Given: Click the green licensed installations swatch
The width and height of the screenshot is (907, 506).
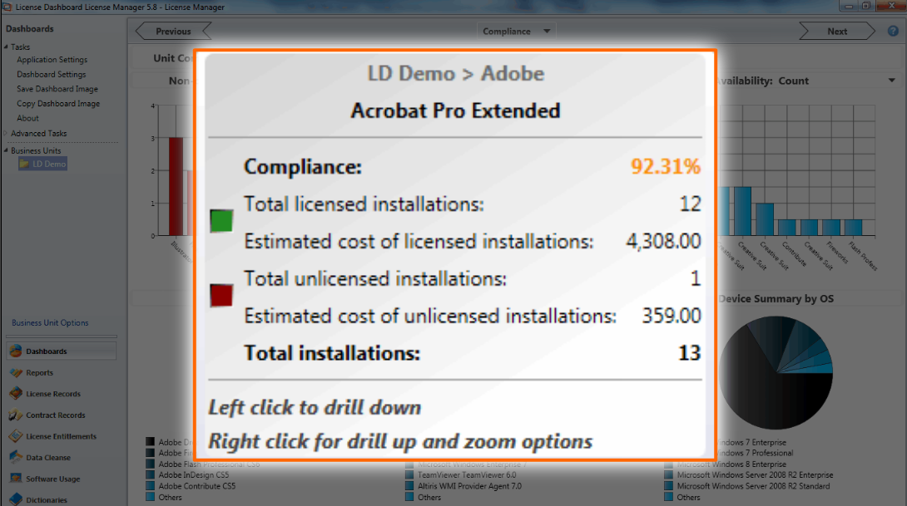Looking at the screenshot, I should 221,221.
